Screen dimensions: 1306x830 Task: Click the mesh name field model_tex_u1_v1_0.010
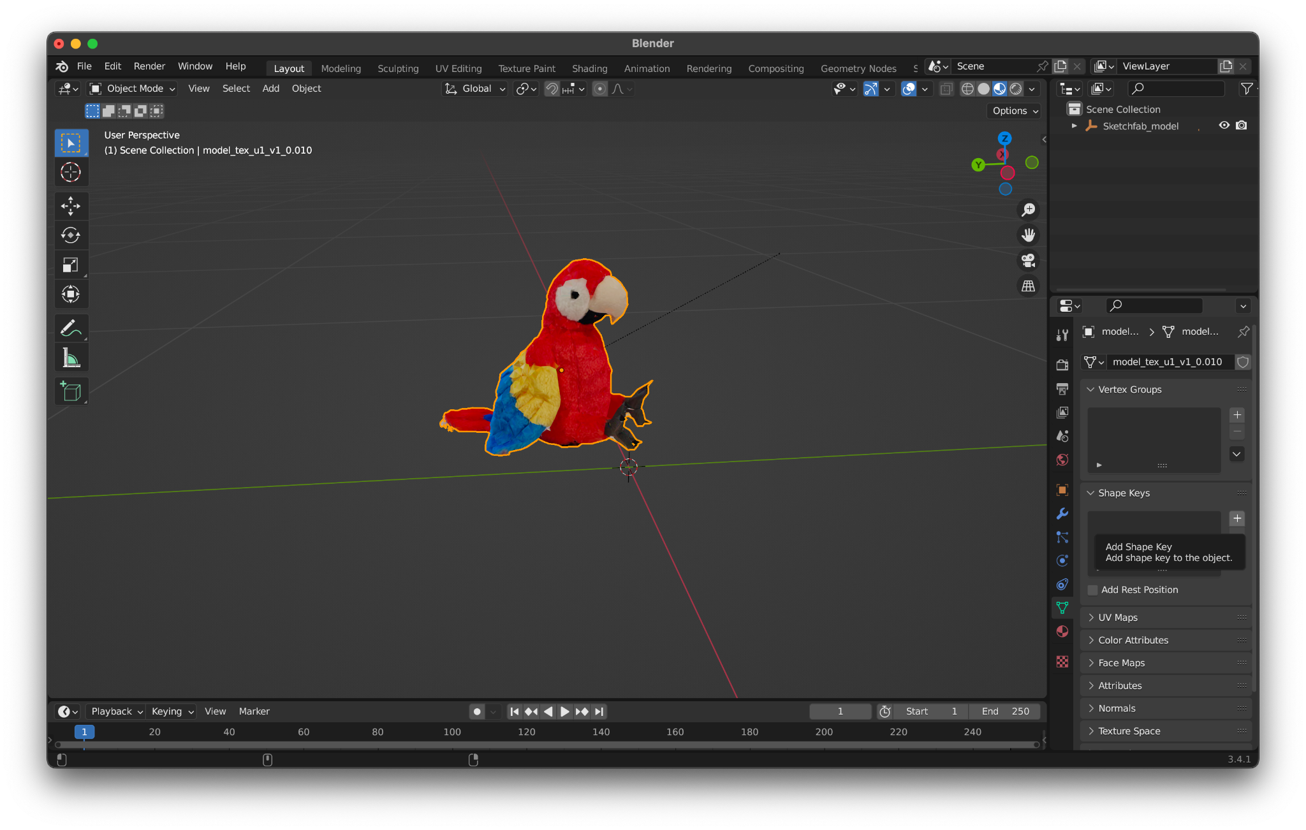[1170, 362]
